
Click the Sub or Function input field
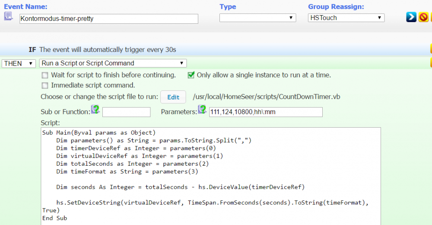click(126, 112)
